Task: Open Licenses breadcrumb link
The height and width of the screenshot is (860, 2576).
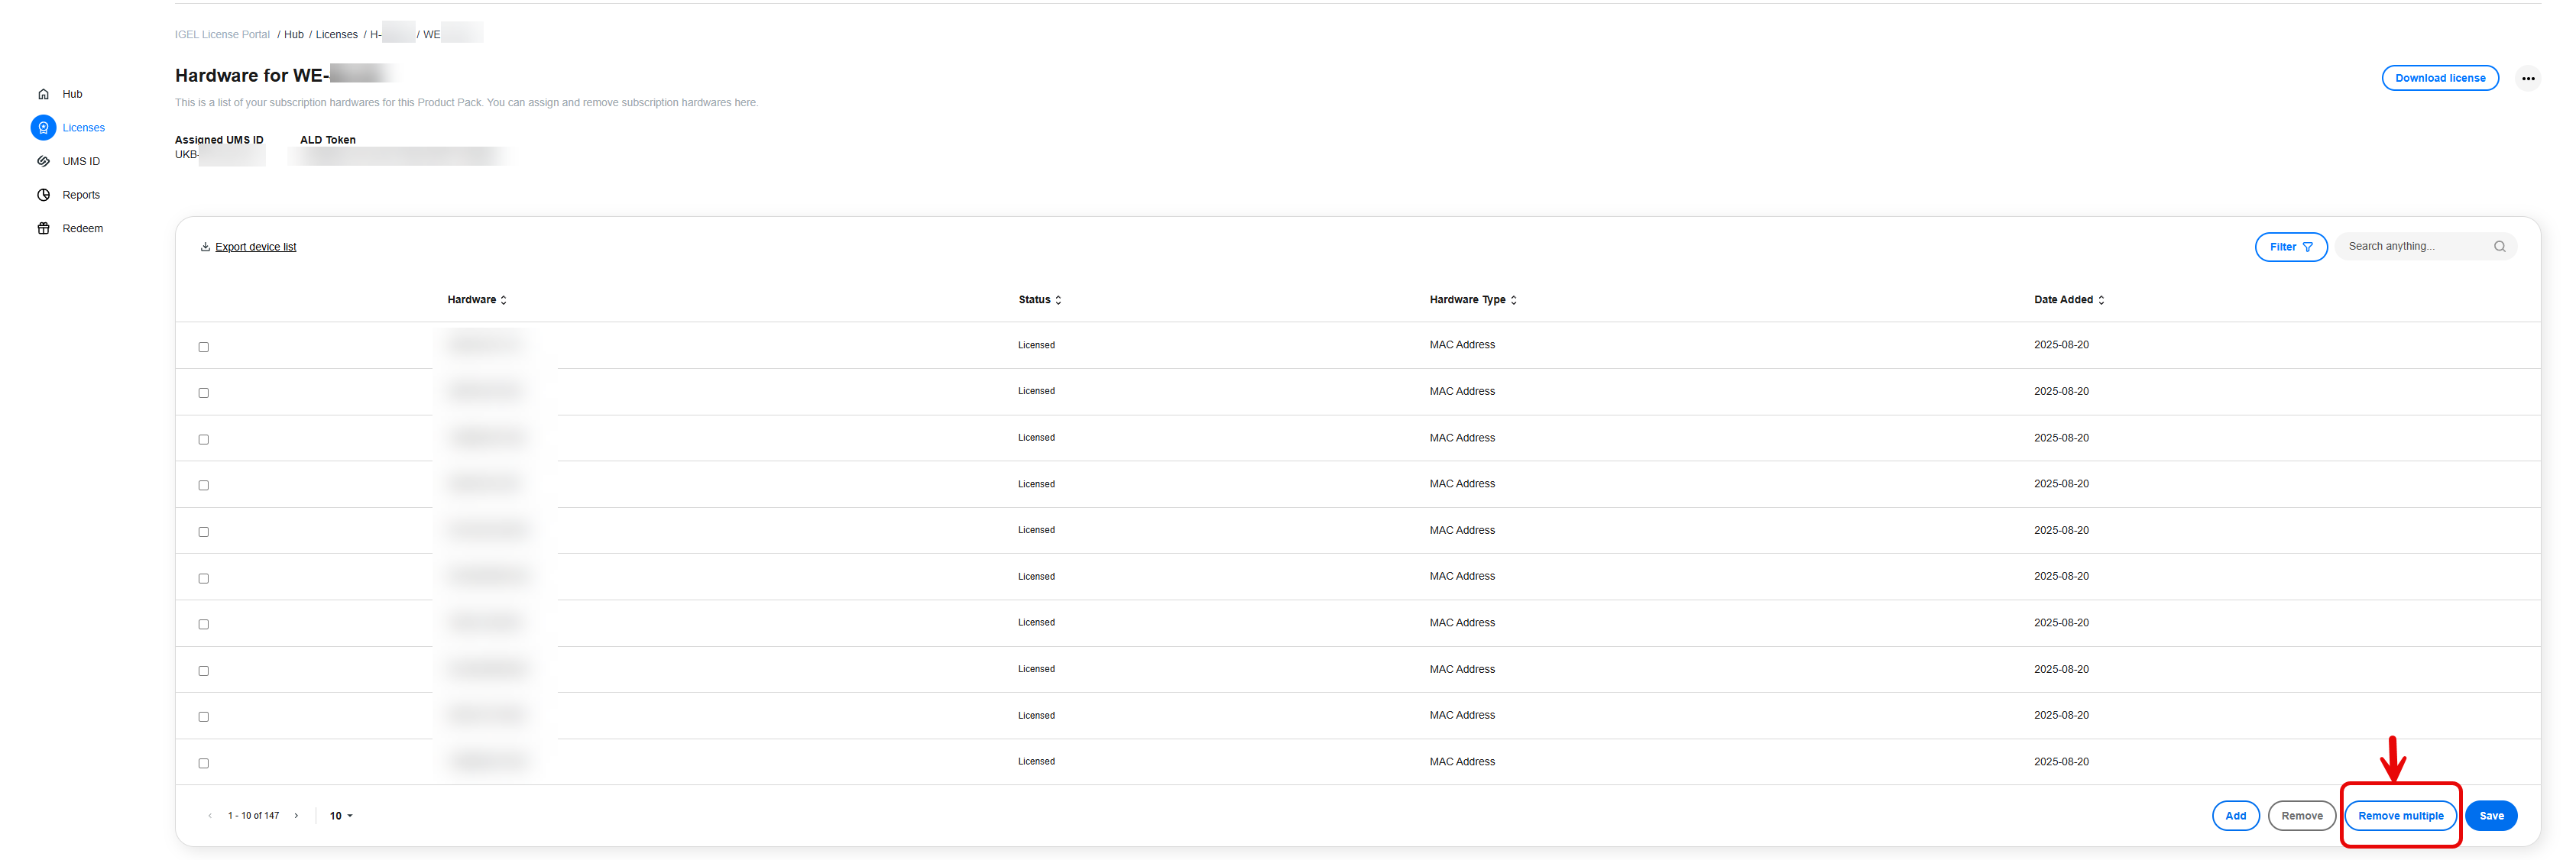Action: 336,35
